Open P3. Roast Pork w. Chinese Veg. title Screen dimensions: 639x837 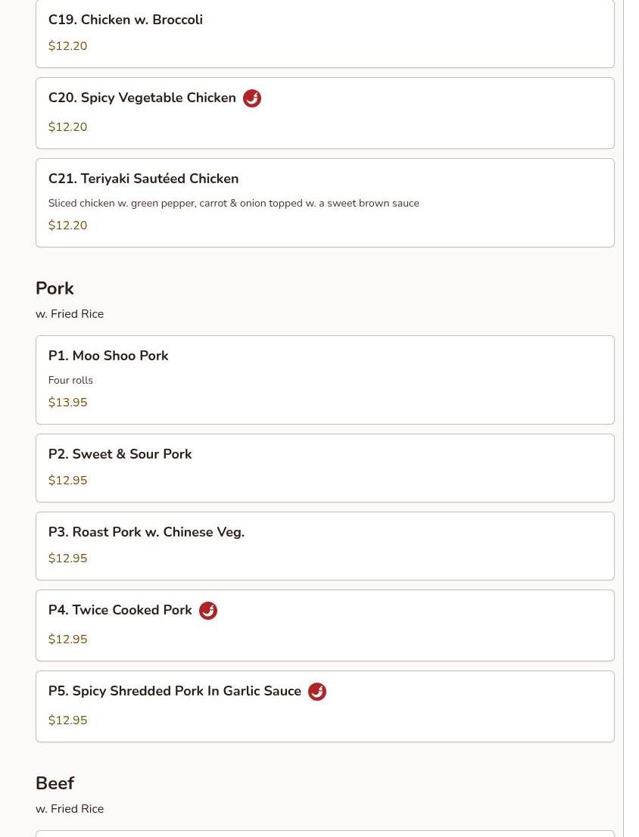146,532
